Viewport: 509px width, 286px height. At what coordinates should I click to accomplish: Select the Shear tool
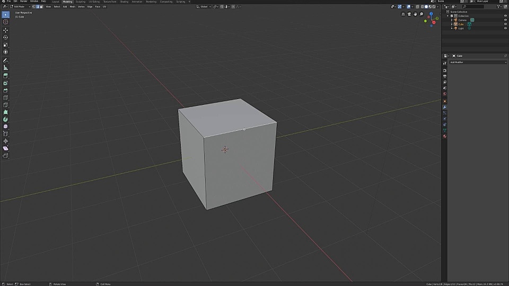(x=5, y=148)
